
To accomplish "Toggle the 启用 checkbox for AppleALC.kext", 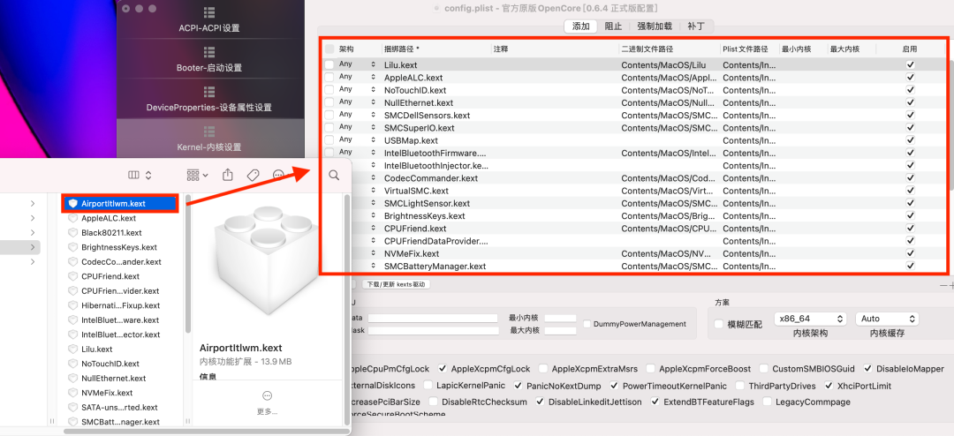I will pyautogui.click(x=910, y=78).
